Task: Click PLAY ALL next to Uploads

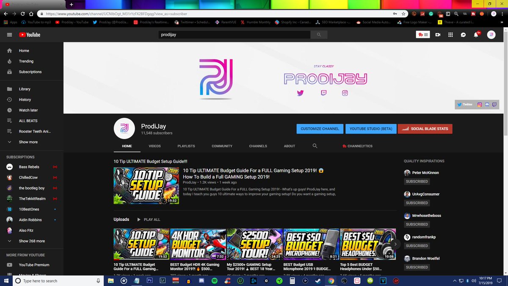Action: [149, 219]
